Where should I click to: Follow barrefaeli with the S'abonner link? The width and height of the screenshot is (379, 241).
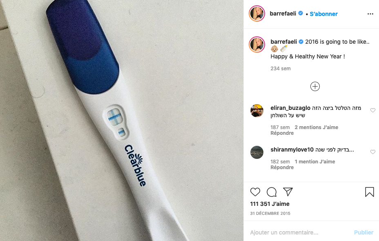click(x=323, y=14)
